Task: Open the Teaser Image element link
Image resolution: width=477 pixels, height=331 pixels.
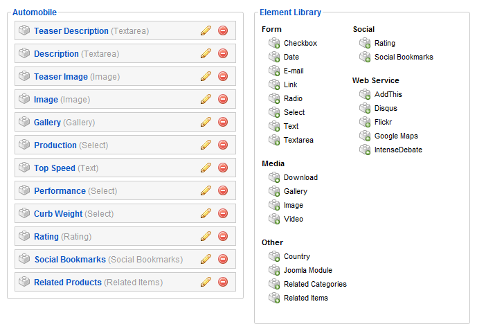Action: coord(61,77)
